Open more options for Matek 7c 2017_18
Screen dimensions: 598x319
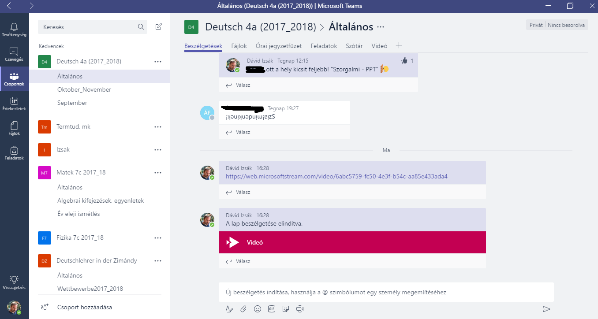click(158, 173)
